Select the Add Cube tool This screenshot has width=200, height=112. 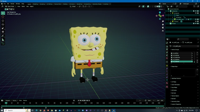click(3, 44)
